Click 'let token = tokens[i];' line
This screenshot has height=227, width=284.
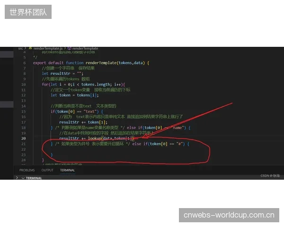point(75,95)
